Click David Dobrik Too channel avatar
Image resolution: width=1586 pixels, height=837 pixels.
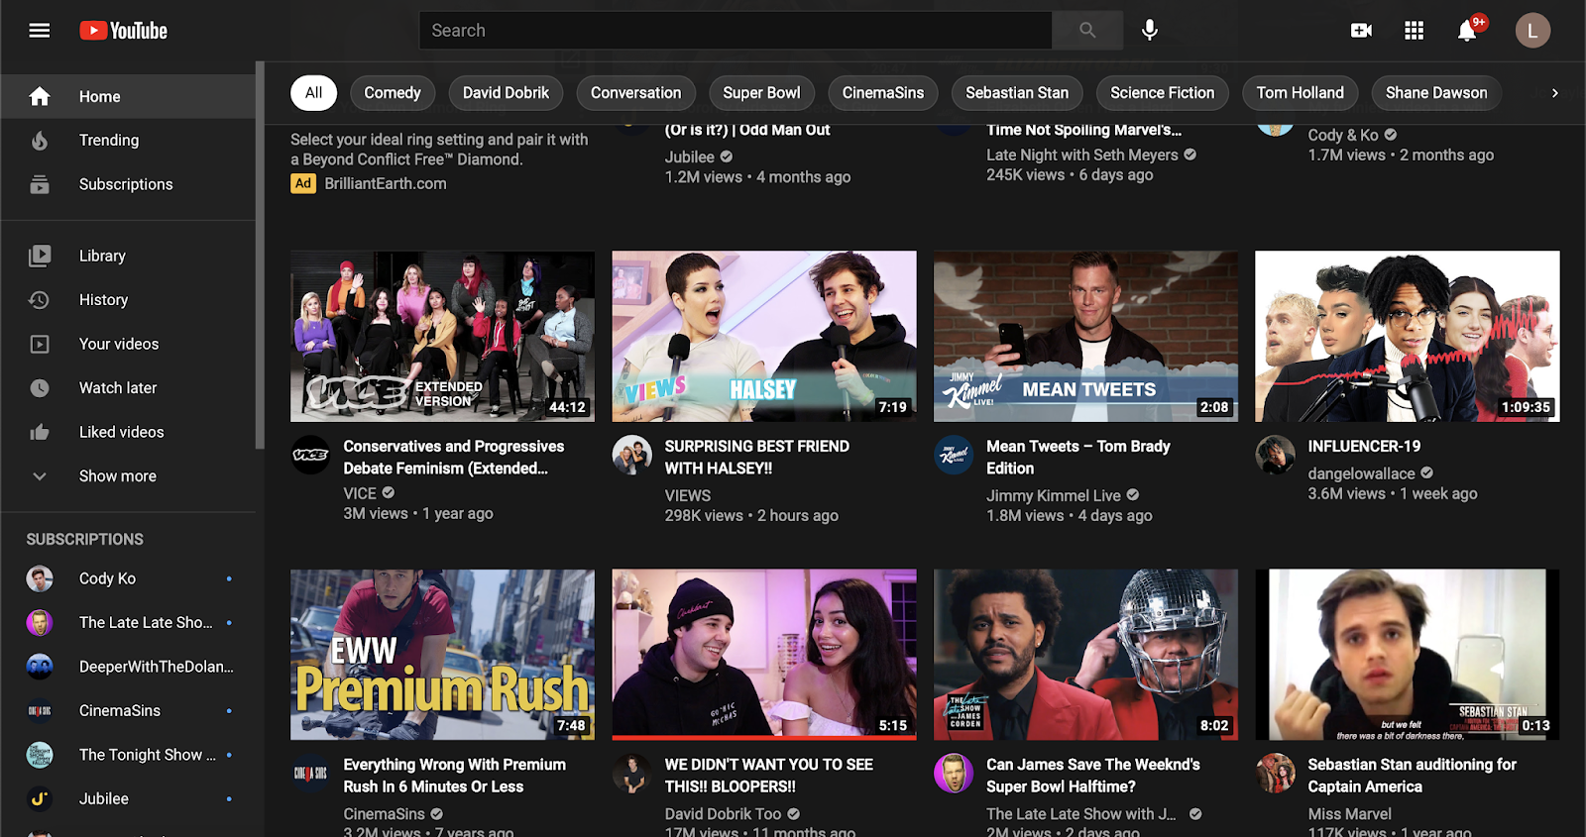pos(632,773)
